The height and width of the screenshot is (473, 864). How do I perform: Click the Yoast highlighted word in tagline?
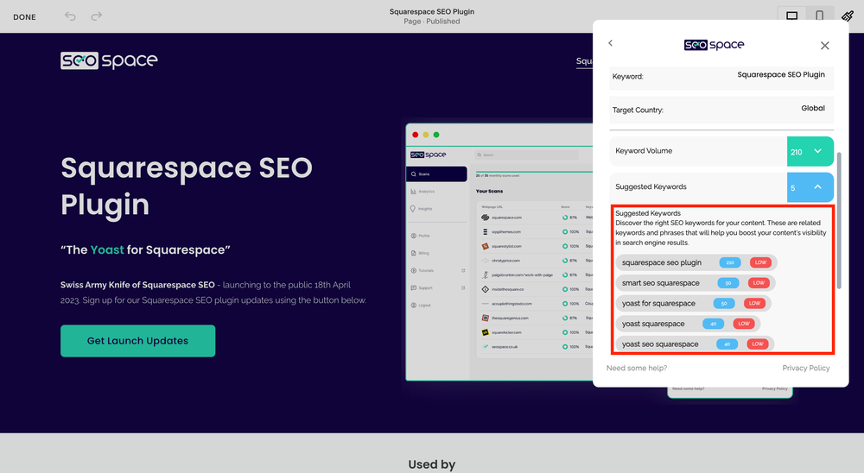pyautogui.click(x=107, y=250)
